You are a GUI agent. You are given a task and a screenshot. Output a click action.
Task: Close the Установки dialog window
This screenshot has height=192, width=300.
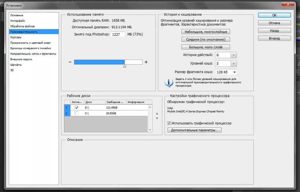(288, 4)
